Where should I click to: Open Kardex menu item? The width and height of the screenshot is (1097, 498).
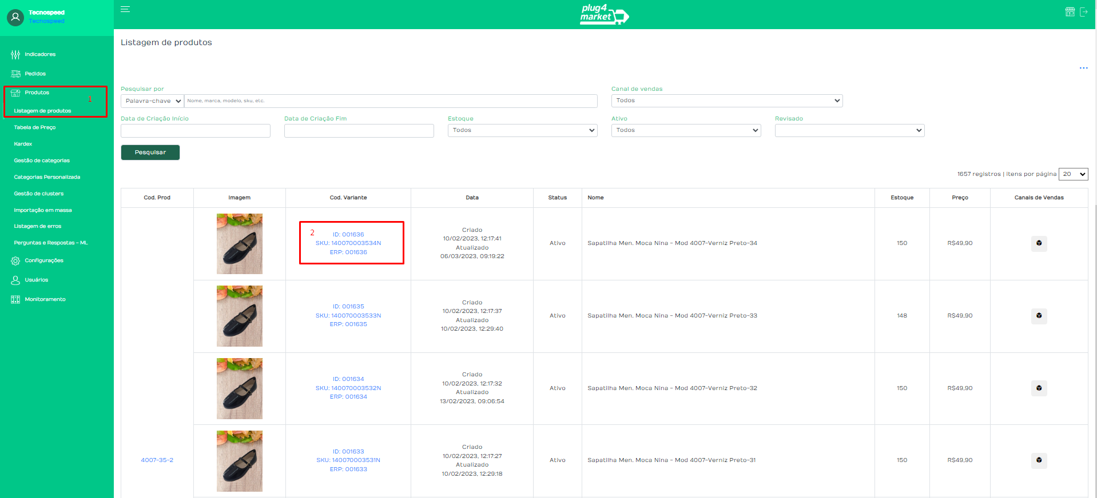point(23,144)
